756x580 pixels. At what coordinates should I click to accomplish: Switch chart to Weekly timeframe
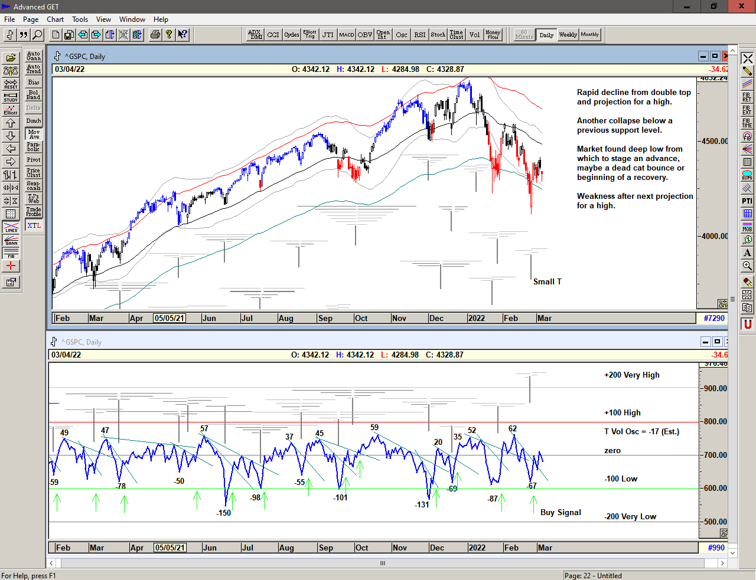pyautogui.click(x=568, y=35)
